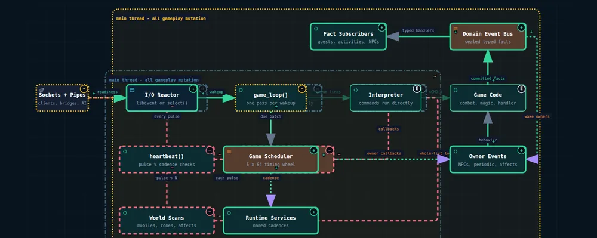This screenshot has height=238, width=597.
Task: Select the I/O Reactor node title
Action: (162, 95)
